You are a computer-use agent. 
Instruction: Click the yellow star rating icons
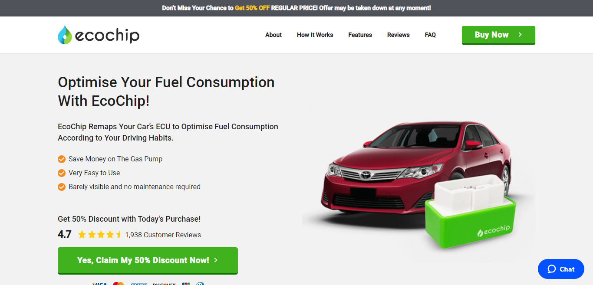(x=99, y=235)
